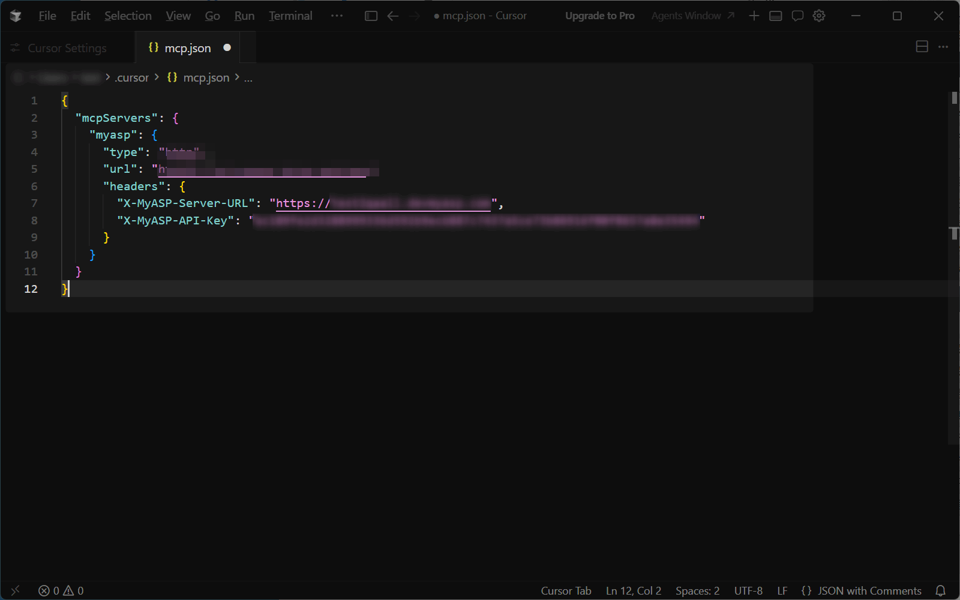Split the editor to the right
The width and height of the screenshot is (960, 600).
click(922, 47)
